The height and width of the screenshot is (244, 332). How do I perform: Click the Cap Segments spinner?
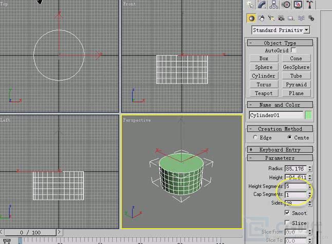310,195
